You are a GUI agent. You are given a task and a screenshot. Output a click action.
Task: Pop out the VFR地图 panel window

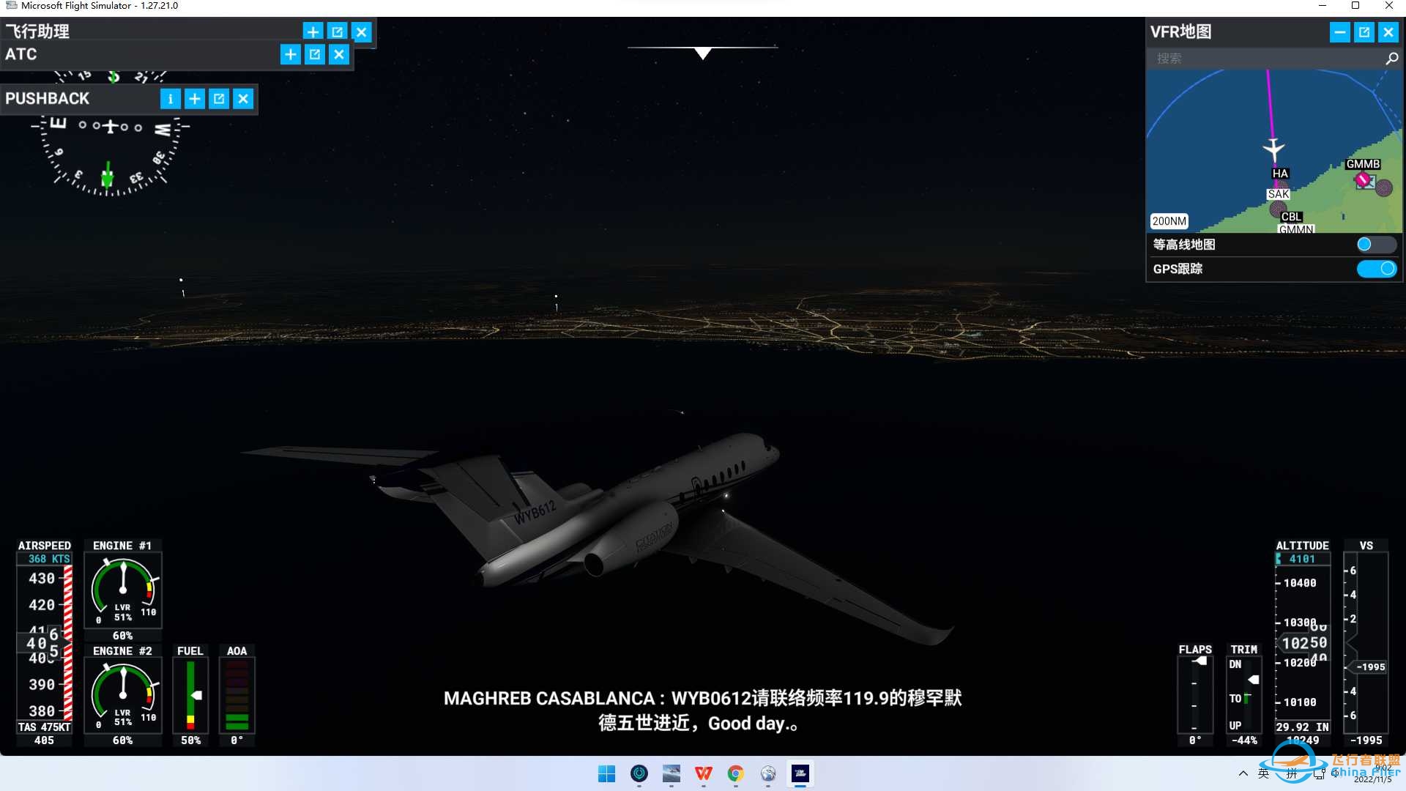pos(1364,32)
